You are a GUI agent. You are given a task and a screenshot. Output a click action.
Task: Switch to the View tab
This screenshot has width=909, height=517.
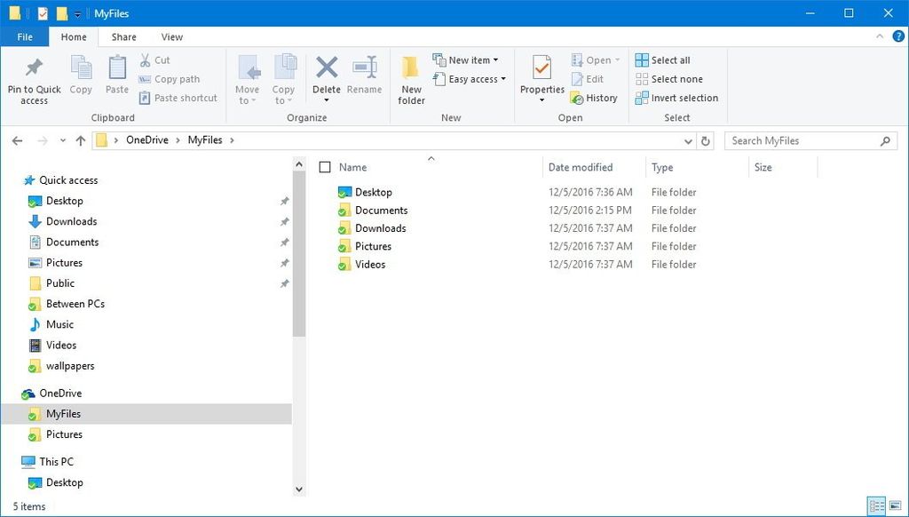171,36
